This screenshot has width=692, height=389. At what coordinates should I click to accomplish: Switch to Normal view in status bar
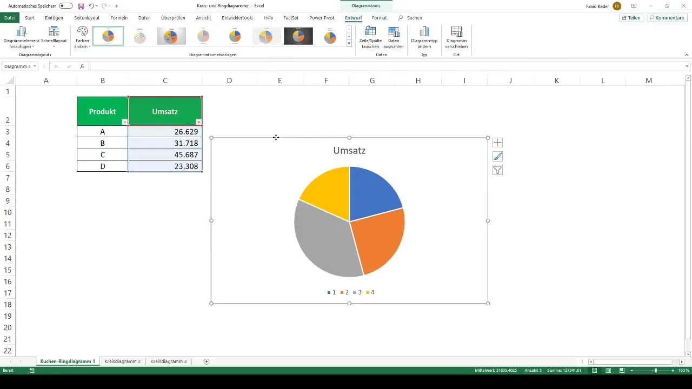tap(595, 371)
